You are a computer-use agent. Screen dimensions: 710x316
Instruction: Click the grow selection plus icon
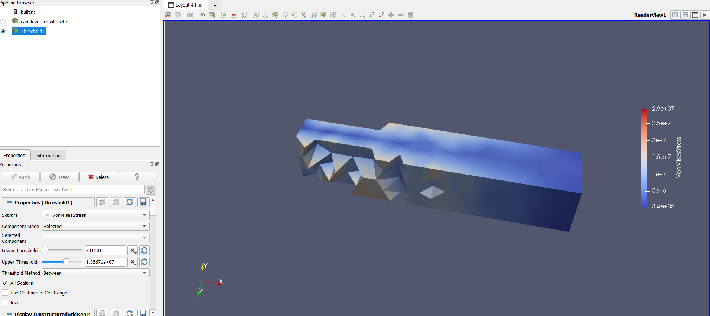click(x=391, y=15)
